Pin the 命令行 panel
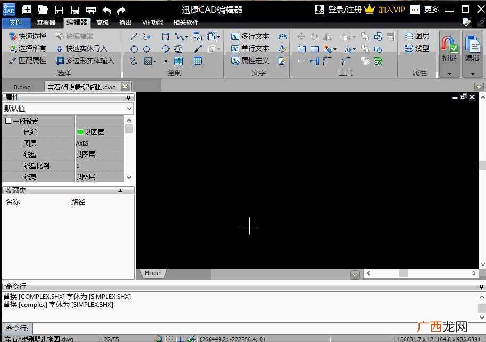This screenshot has width=486, height=342. (481, 287)
